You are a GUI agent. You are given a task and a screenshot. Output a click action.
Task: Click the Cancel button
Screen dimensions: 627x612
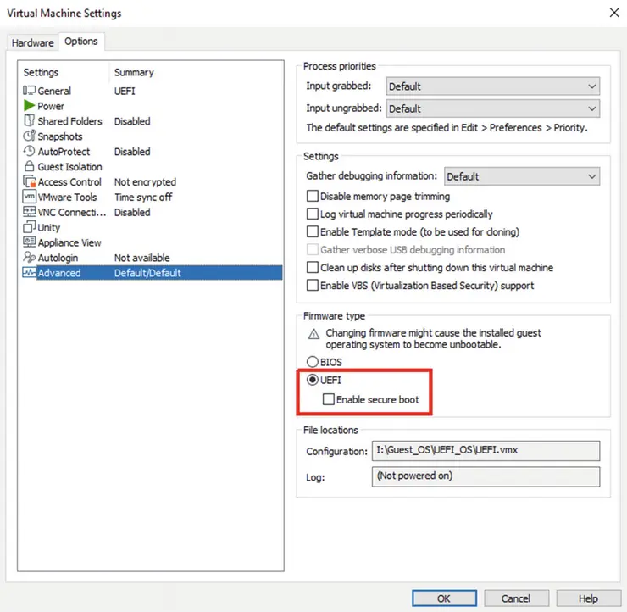pyautogui.click(x=515, y=598)
